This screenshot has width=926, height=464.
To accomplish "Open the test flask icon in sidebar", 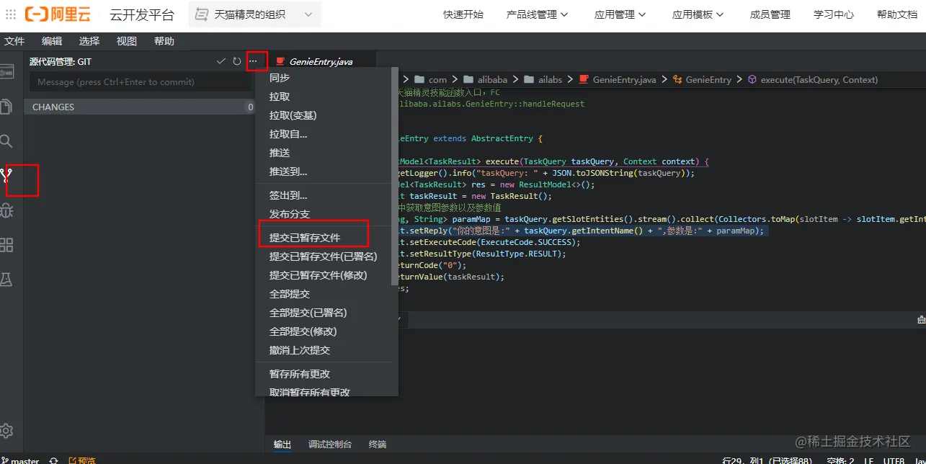I will point(6,280).
